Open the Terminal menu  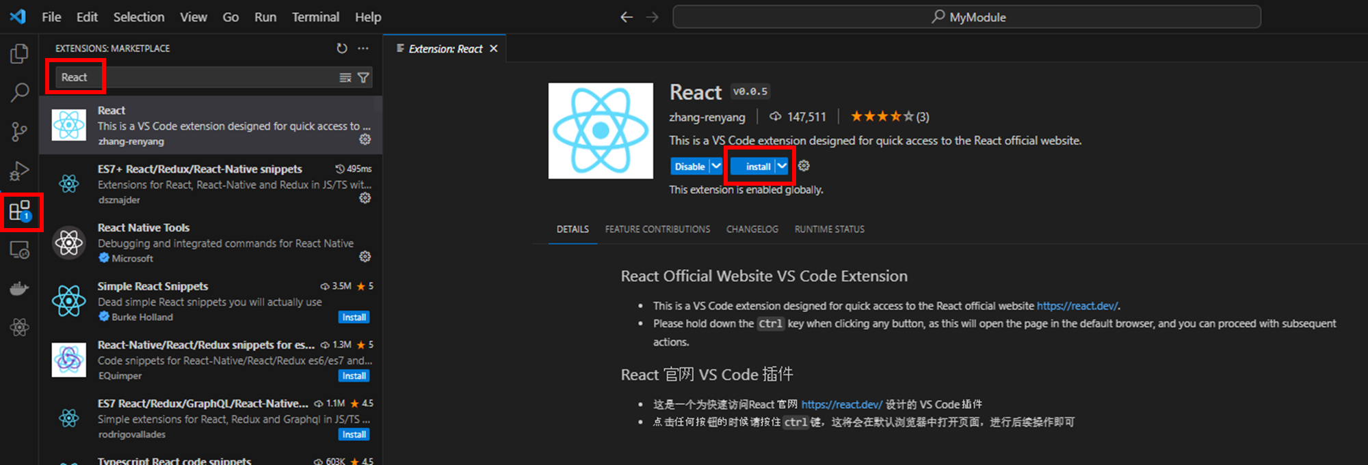(315, 17)
